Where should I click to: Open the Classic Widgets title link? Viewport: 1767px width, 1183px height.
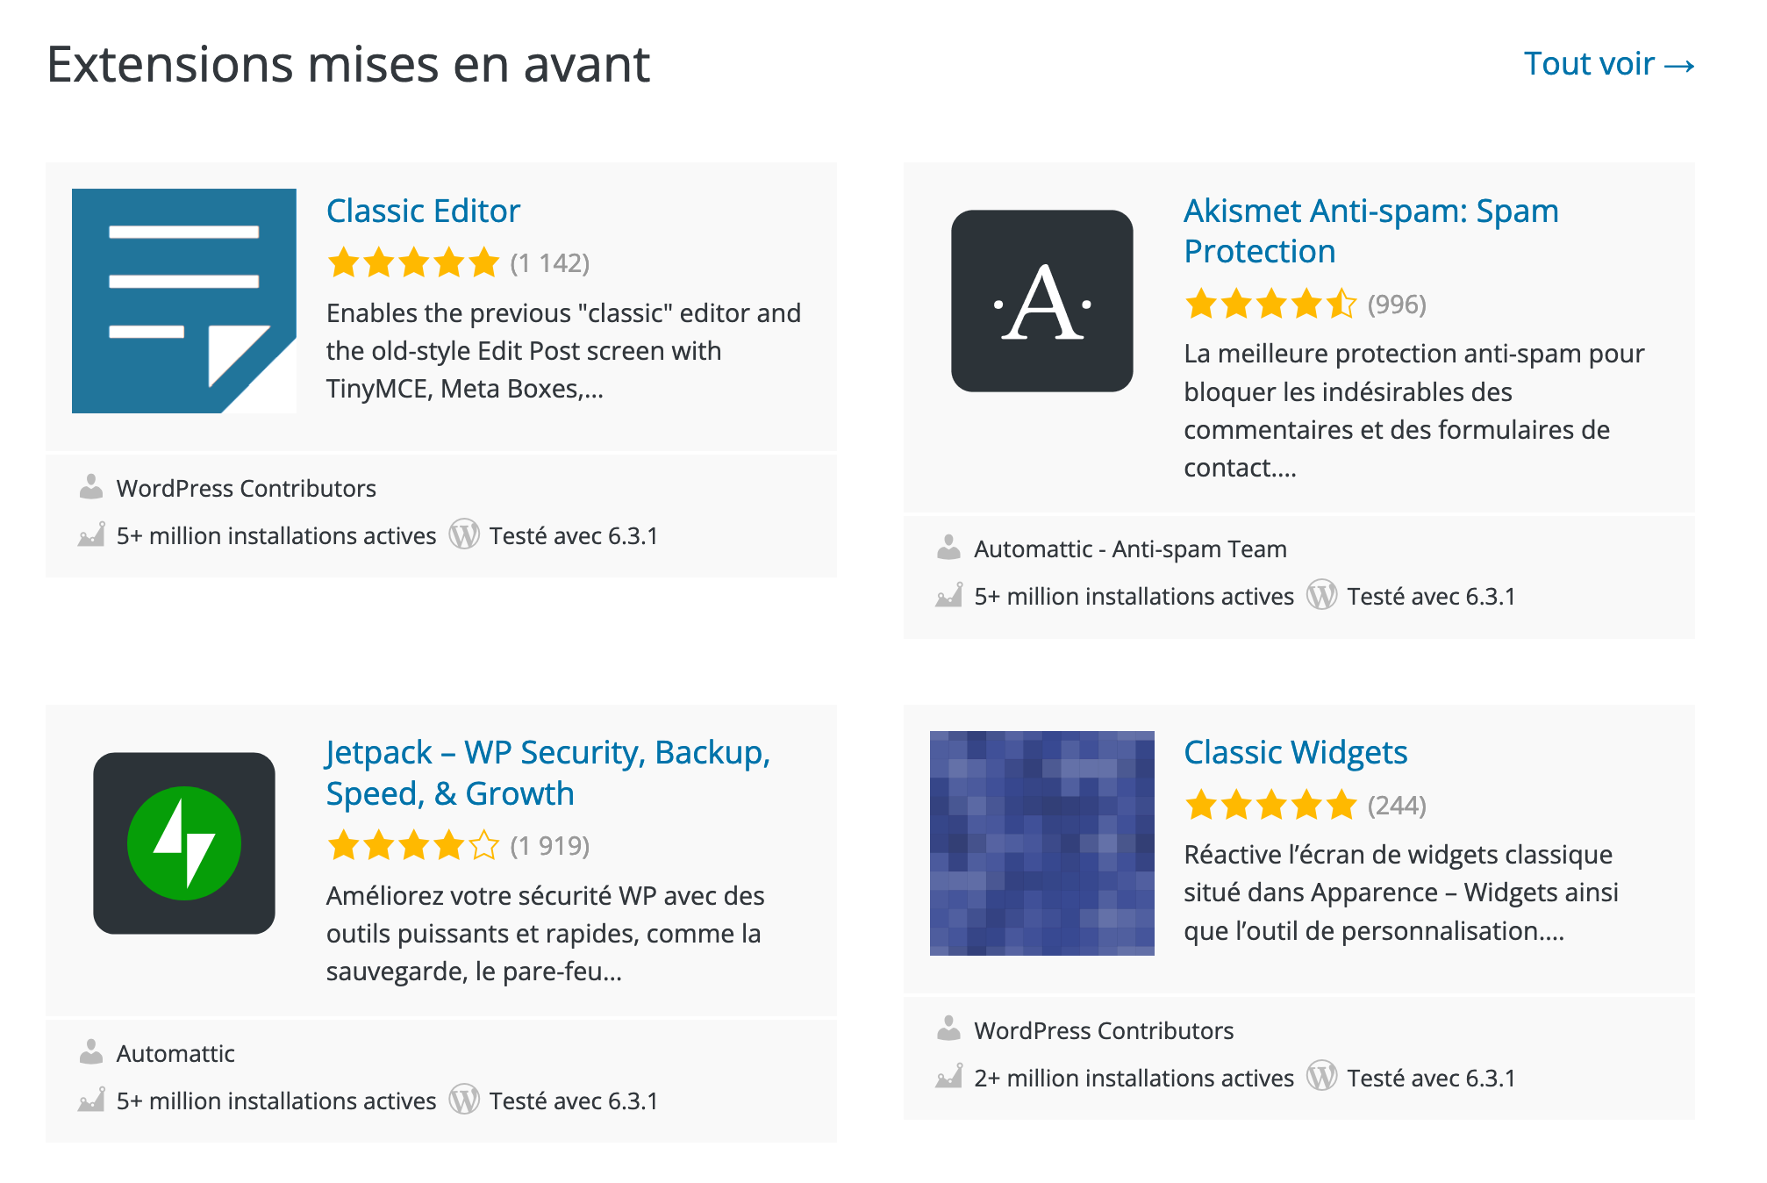pos(1295,752)
